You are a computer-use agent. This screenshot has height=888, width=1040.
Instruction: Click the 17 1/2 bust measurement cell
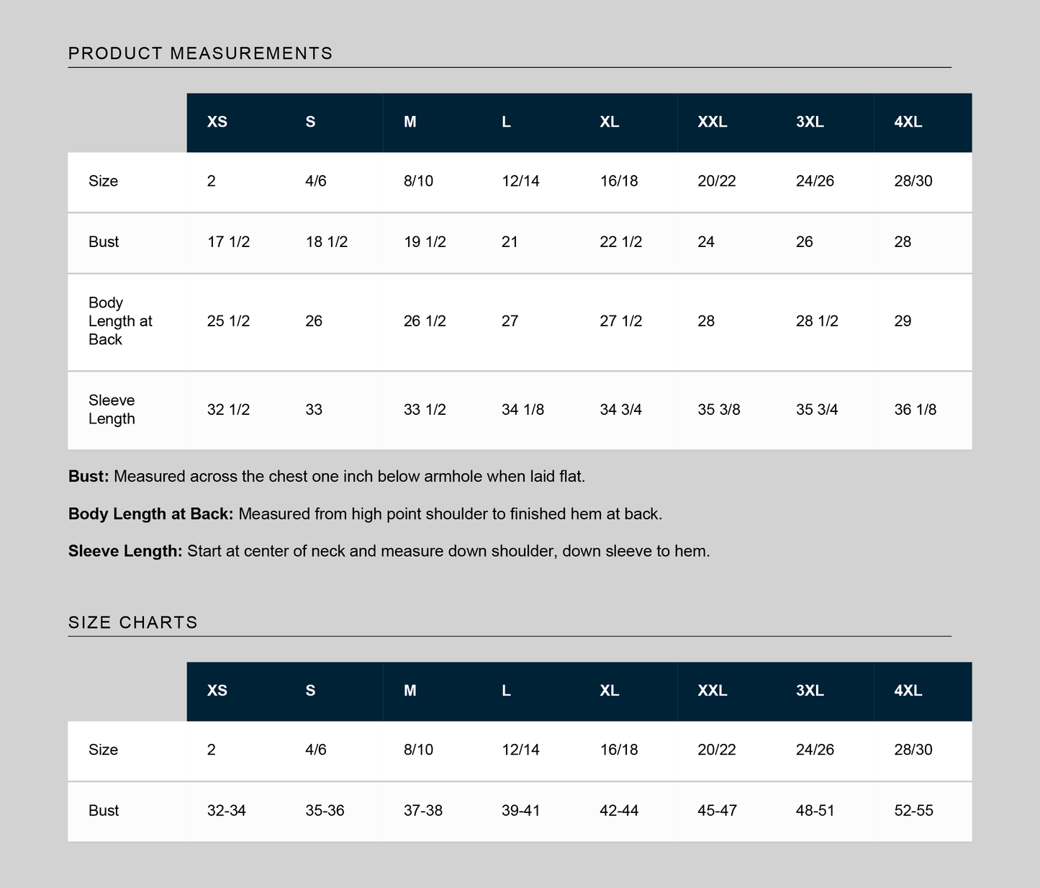[x=228, y=242]
